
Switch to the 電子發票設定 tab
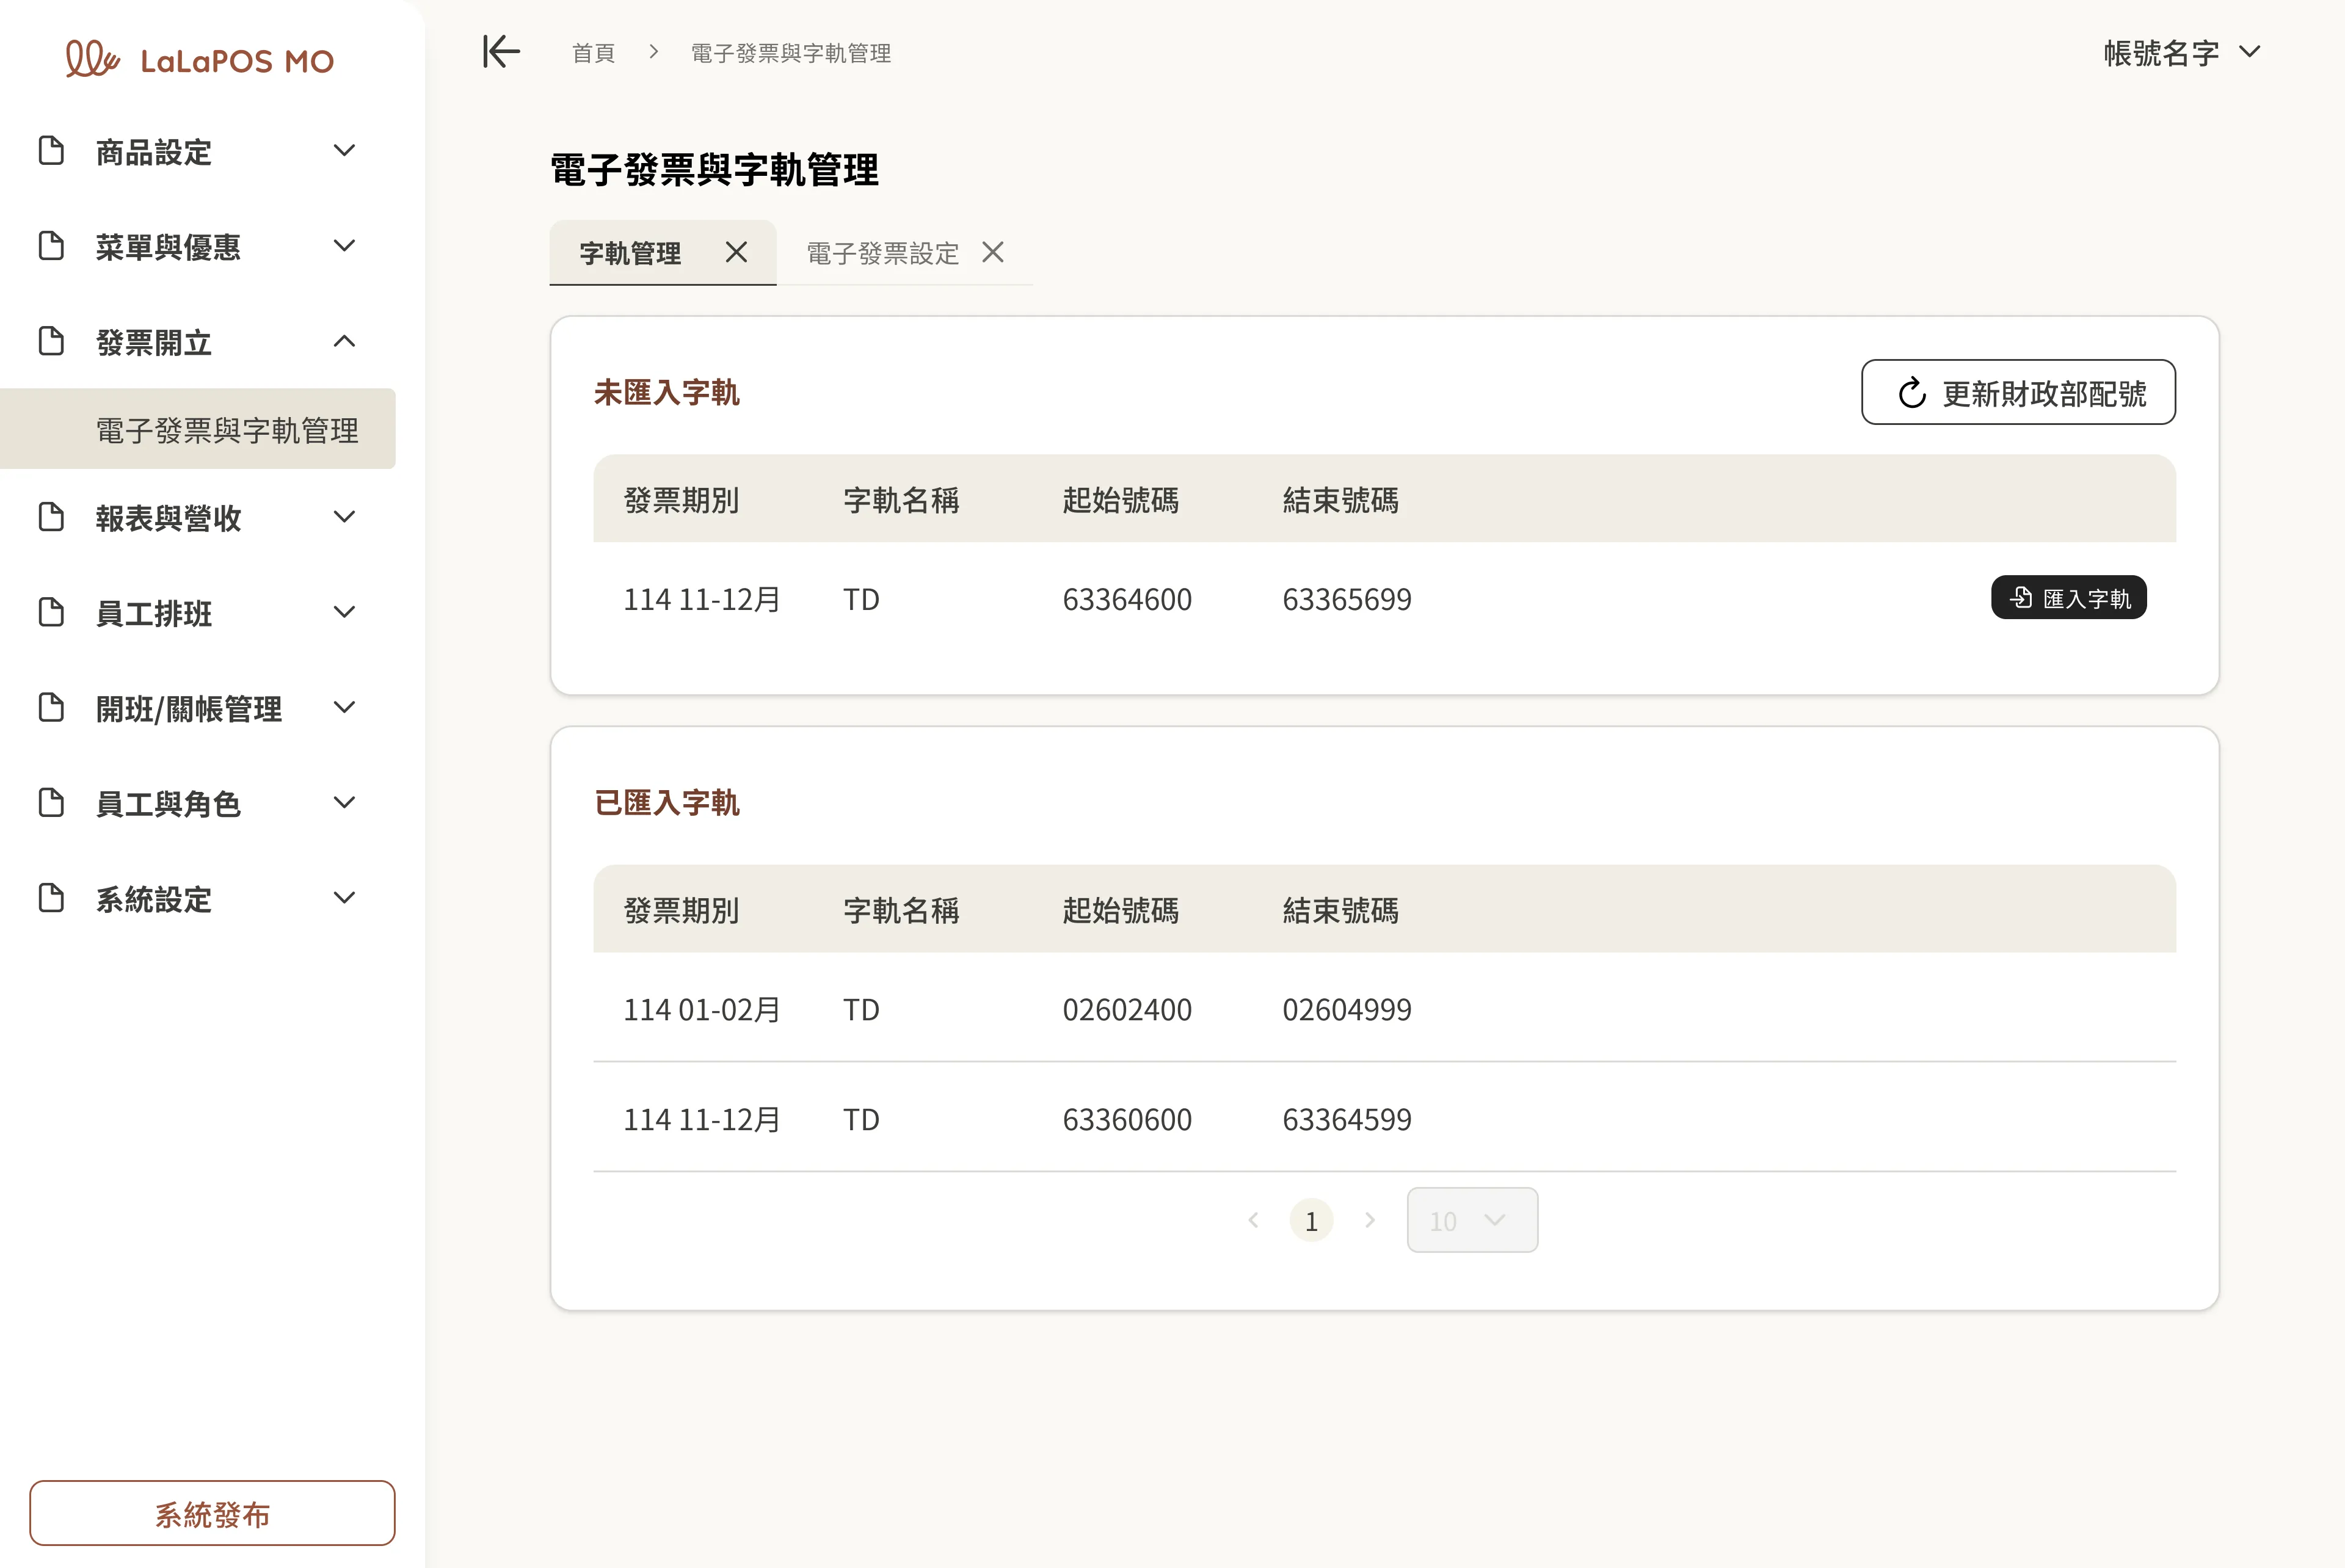[882, 253]
